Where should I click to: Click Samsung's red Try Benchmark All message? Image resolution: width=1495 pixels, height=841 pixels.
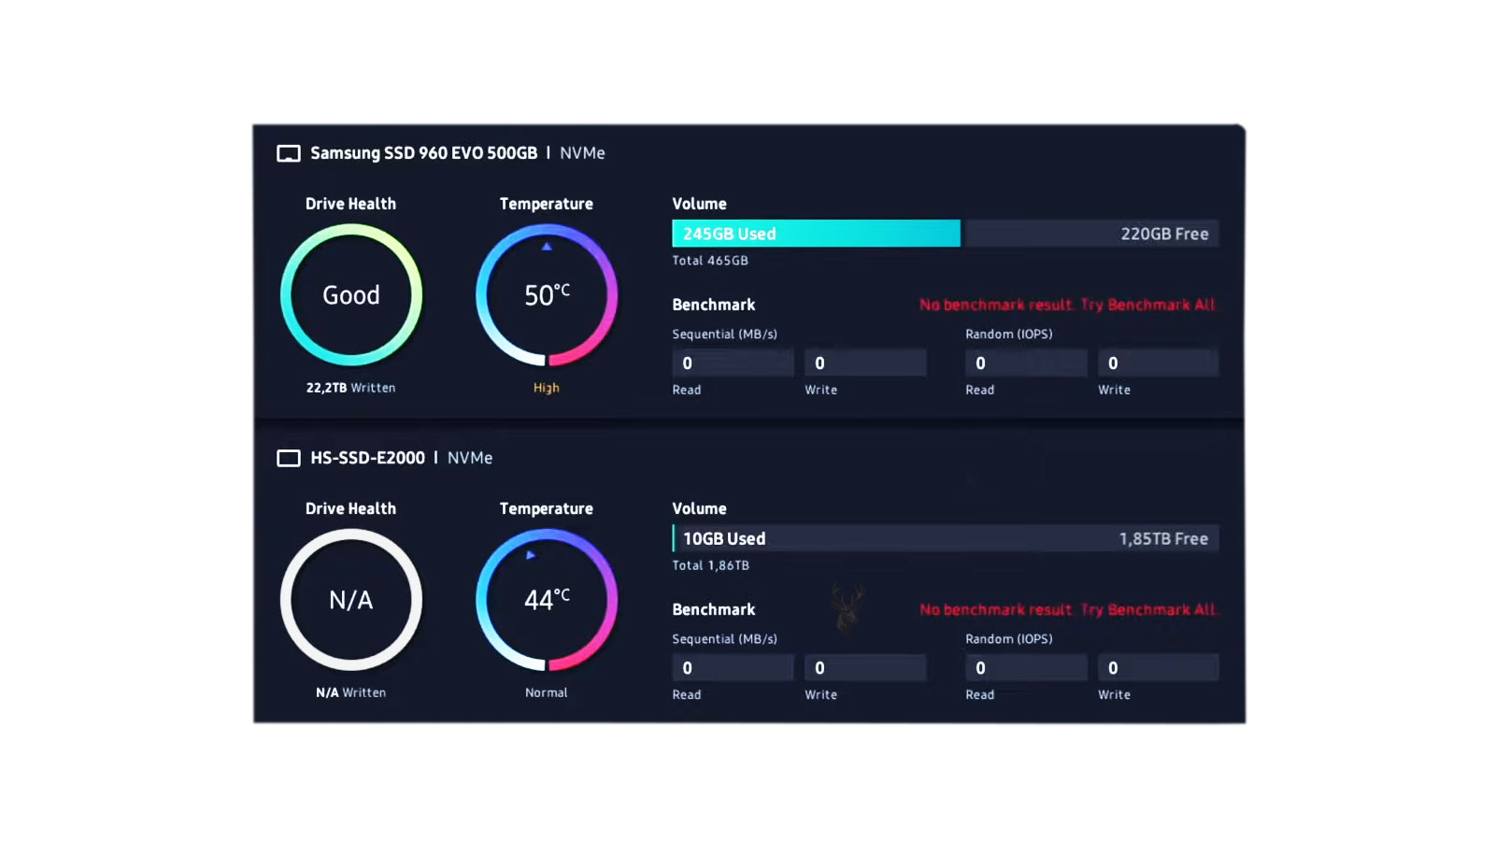point(1067,305)
